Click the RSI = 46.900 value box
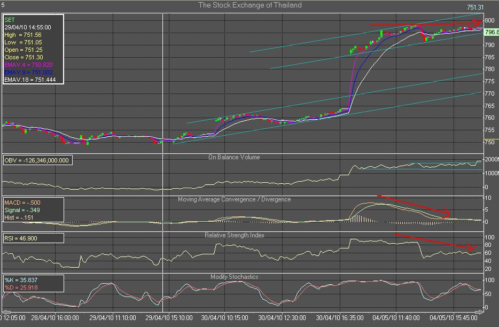This screenshot has height=327, width=499. point(33,238)
